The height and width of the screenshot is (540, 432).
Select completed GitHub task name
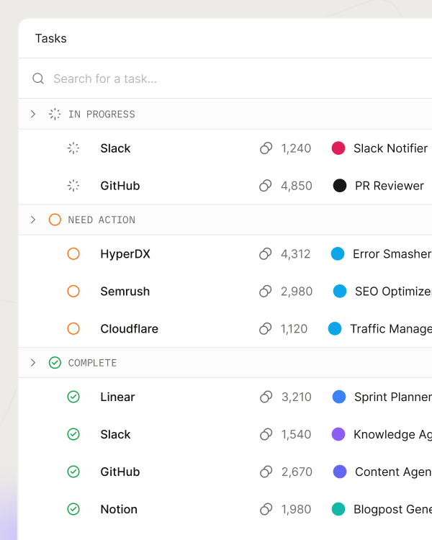click(x=120, y=472)
